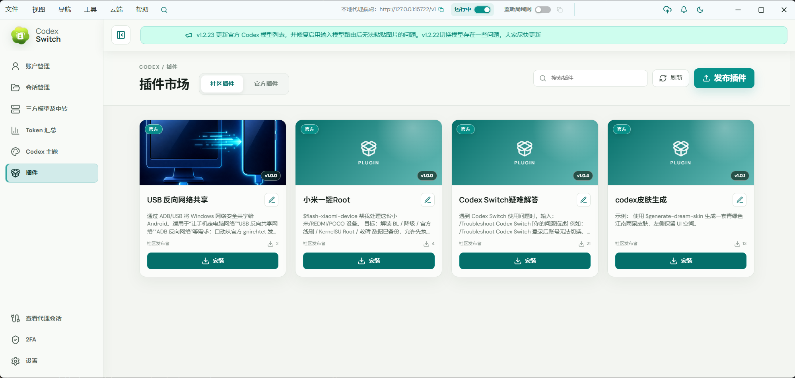795x378 pixels.
Task: Click the v1.0.1 version badge
Action: coord(740,175)
